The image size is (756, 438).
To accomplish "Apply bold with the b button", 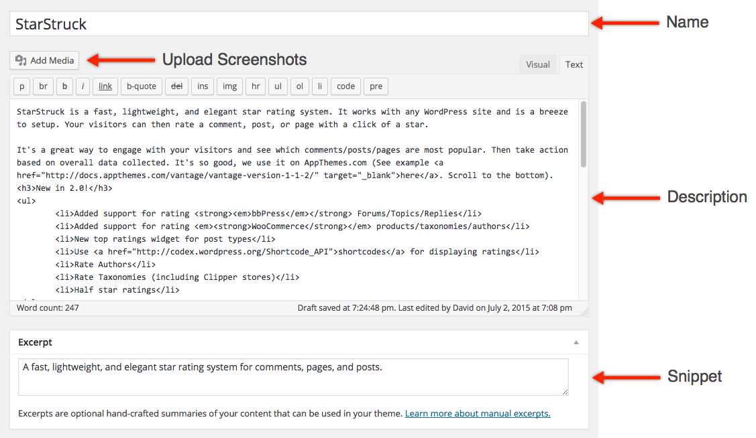I will pyautogui.click(x=64, y=86).
